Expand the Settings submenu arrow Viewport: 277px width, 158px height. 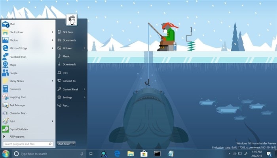tap(85, 97)
